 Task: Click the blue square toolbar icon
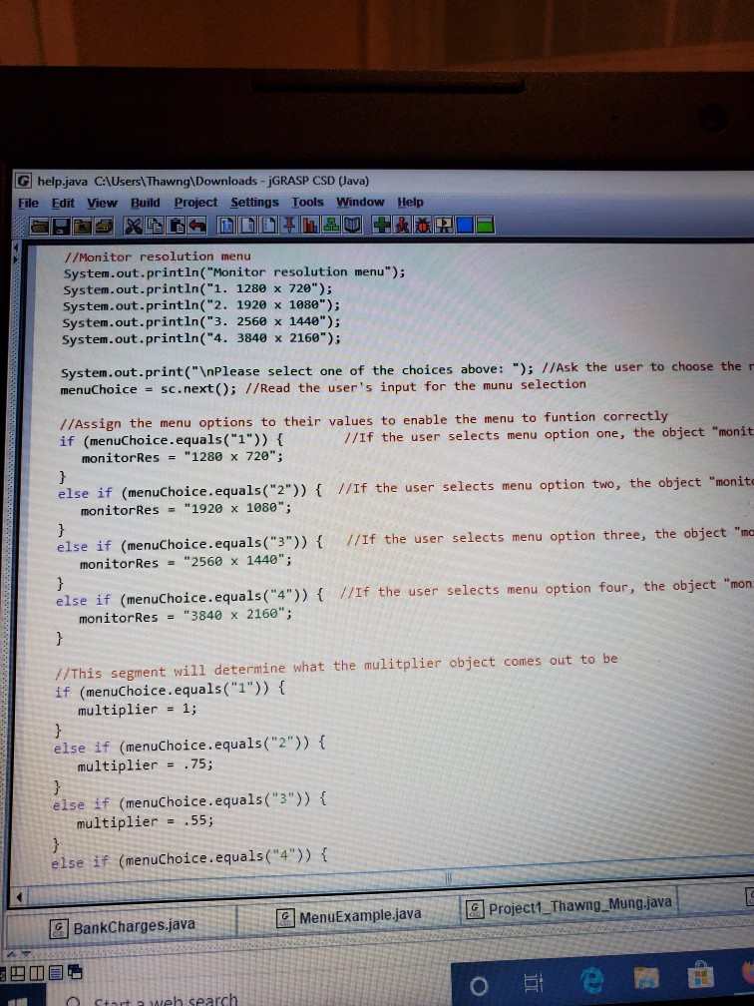coord(464,226)
